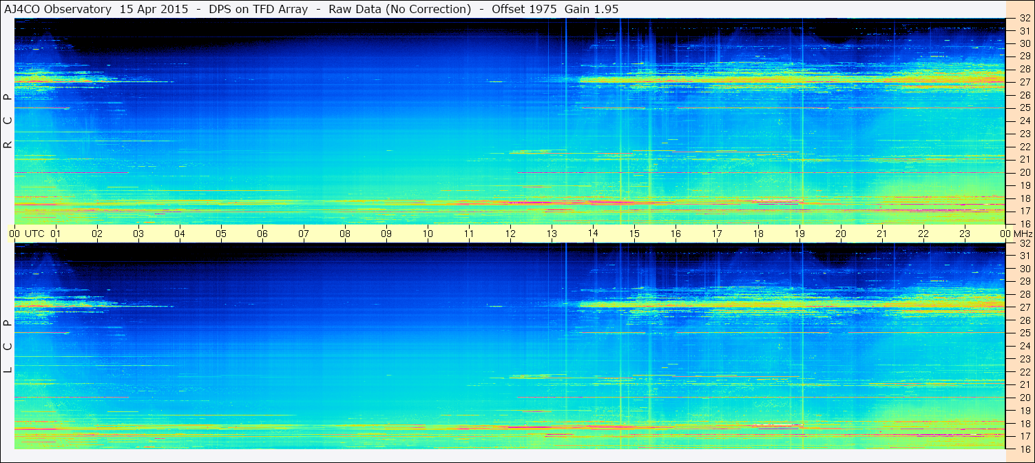1035x463 pixels.
Task: Select the 07 hour time marker
Action: 304,234
